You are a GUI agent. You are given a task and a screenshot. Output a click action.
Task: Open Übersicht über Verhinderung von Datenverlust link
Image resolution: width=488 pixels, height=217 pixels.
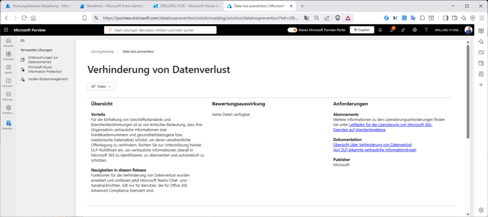point(373,144)
